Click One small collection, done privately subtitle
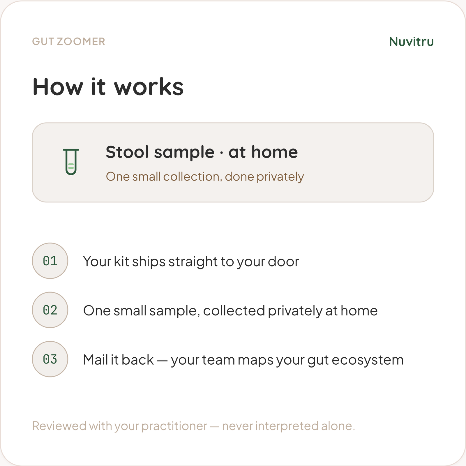The image size is (466, 466). [x=205, y=177]
